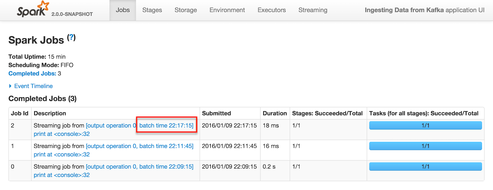Click the Jobs tab
This screenshot has height=190, width=493.
123,10
